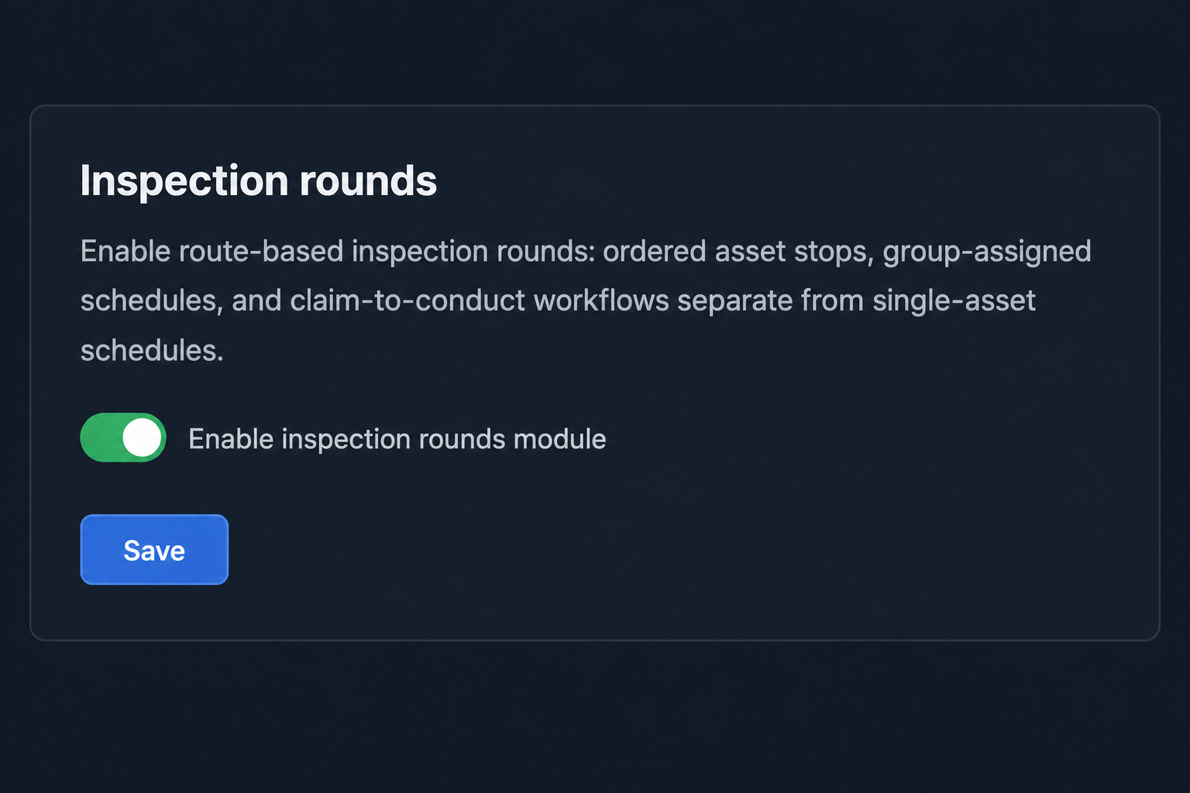Click the text "ordered asset stops"
Screen dimensions: 1190x793
[738, 252]
